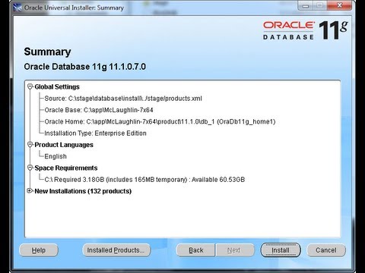Select the Space Requirements heading
365x273 pixels.
click(66, 168)
